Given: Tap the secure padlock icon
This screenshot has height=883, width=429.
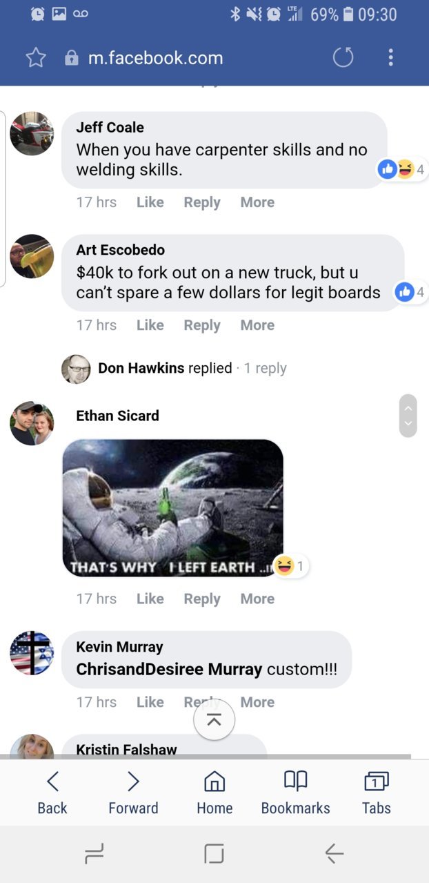Looking at the screenshot, I should point(72,58).
